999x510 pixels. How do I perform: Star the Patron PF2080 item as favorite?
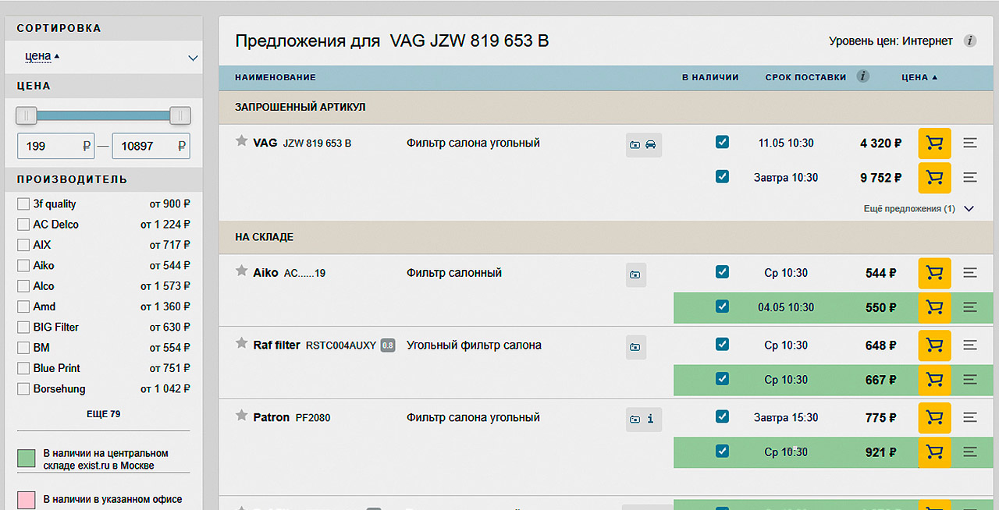[x=242, y=416]
